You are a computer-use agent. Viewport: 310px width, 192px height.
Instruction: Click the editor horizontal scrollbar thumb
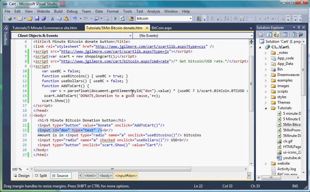point(113,169)
